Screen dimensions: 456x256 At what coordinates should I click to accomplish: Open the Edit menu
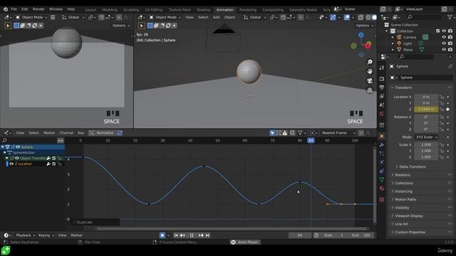25,9
